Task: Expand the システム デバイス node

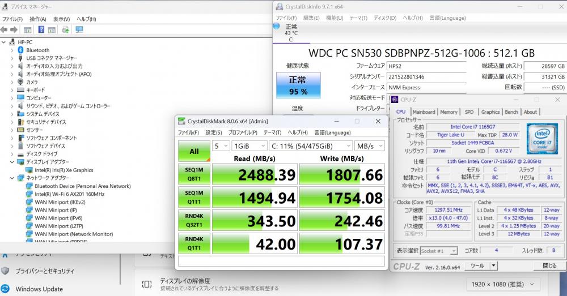Action: point(12,114)
